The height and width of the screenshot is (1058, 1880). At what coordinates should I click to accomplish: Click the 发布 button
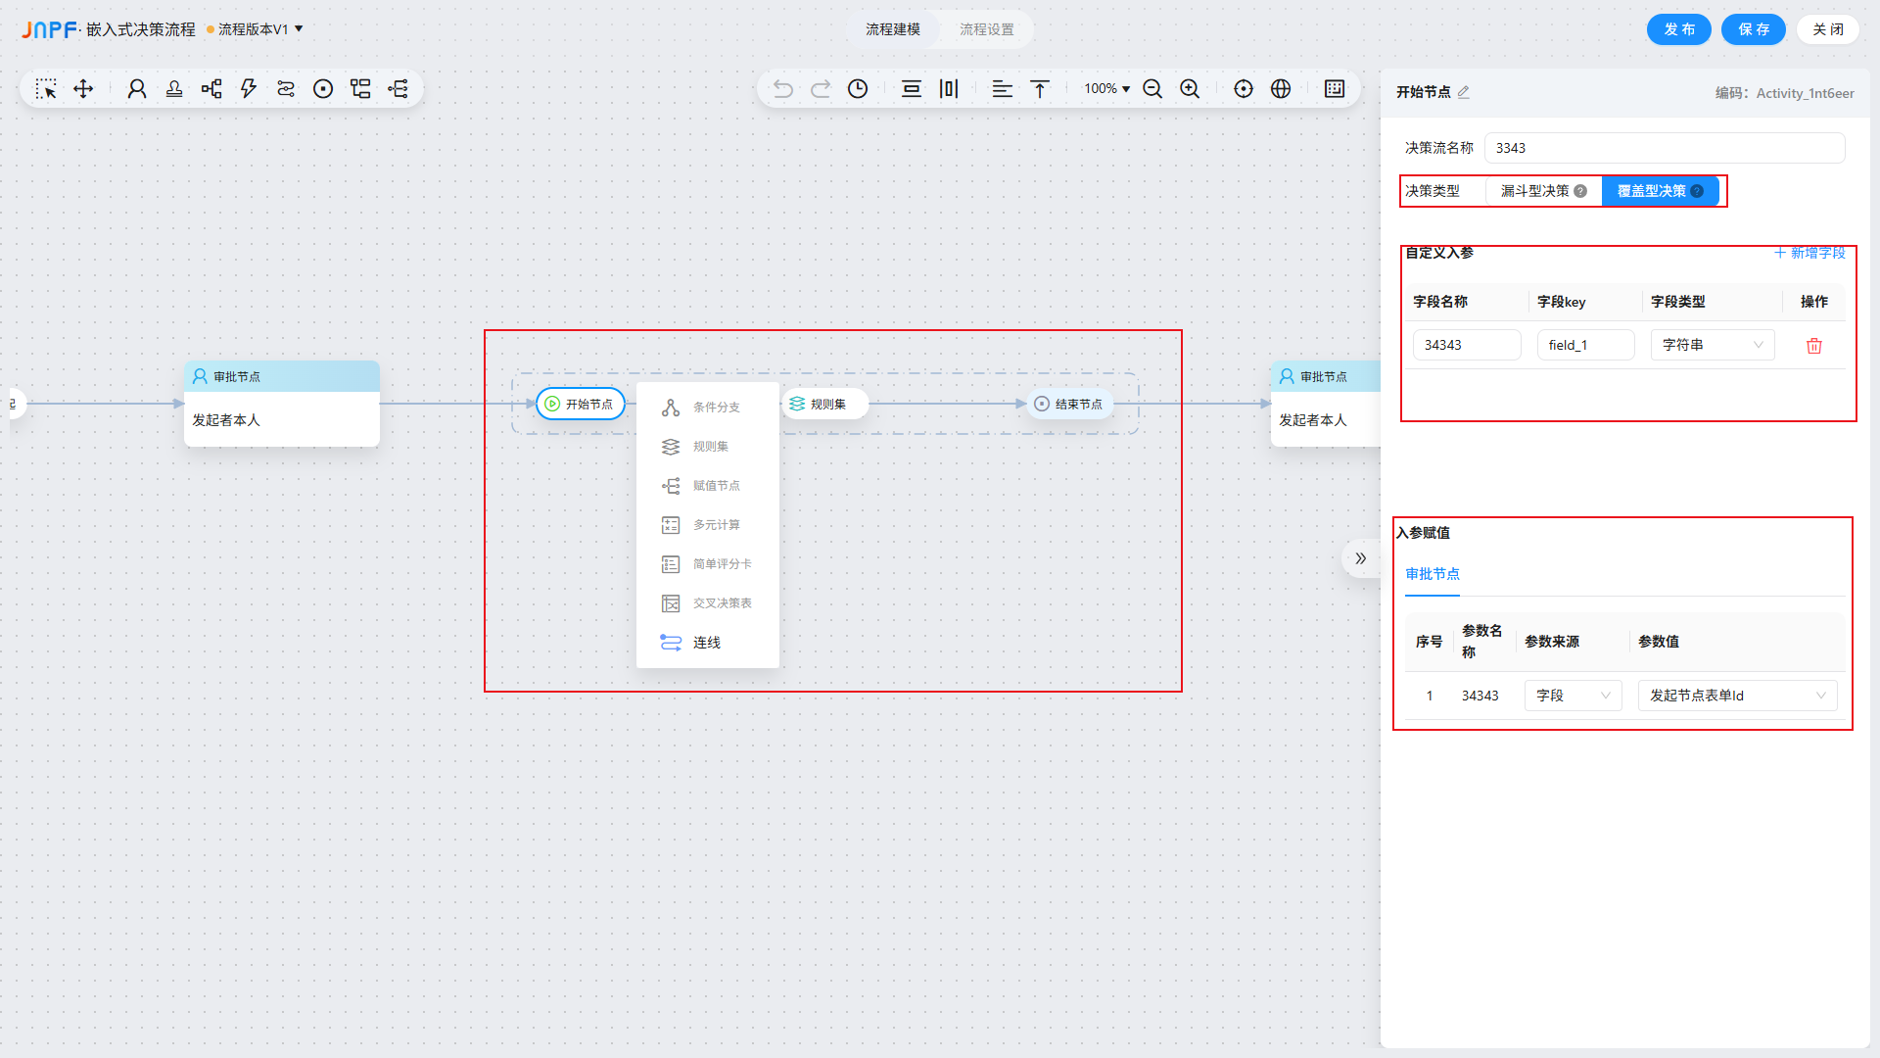click(1678, 29)
